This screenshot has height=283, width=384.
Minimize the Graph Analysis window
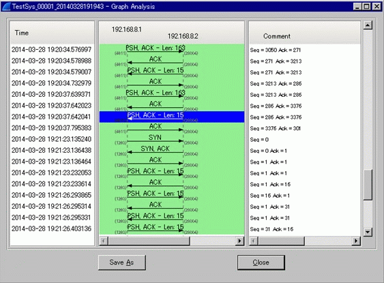tap(357, 6)
